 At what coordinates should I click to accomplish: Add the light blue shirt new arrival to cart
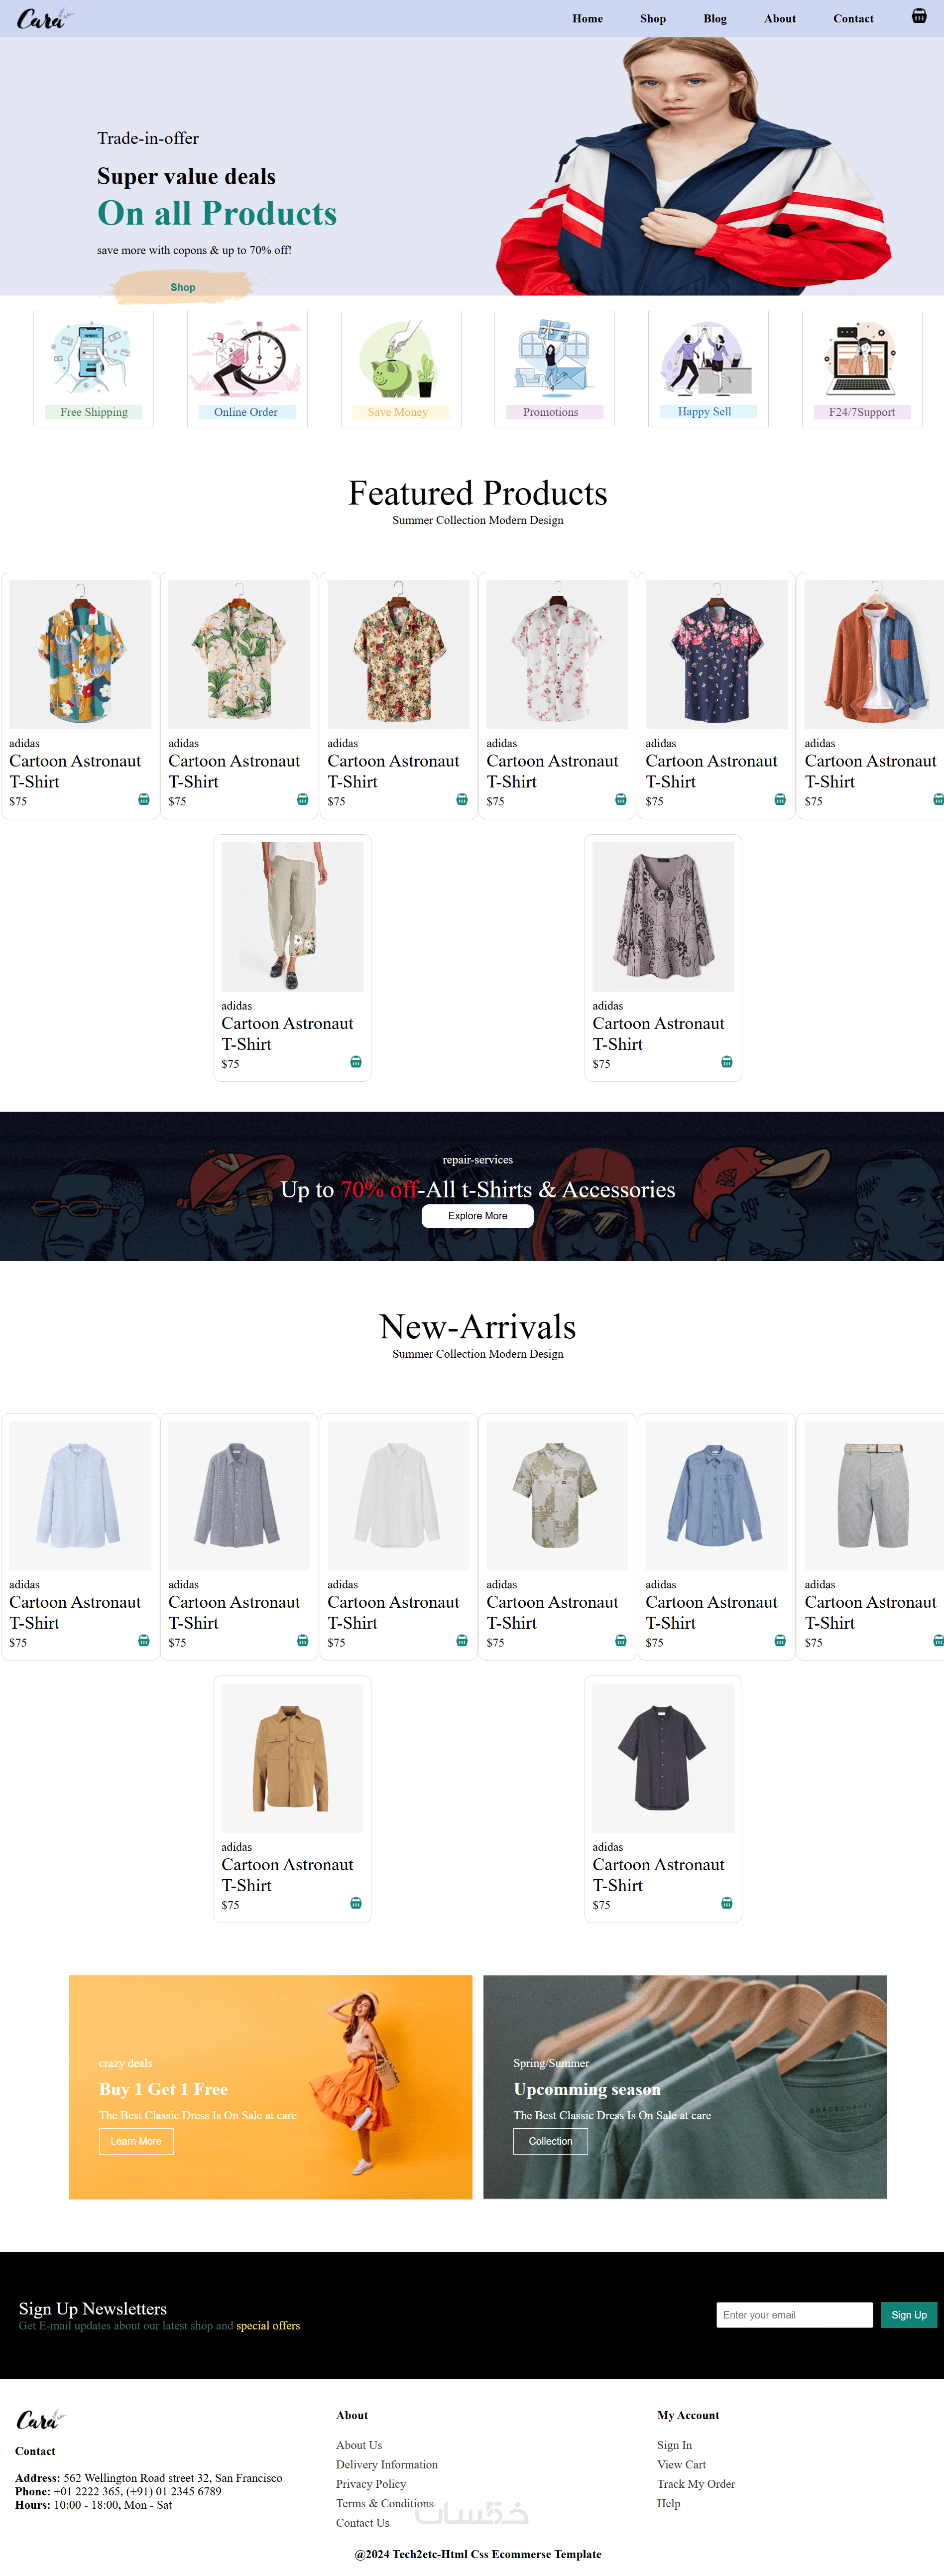143,1641
